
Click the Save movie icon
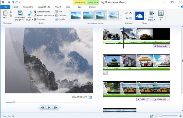tap(151, 13)
